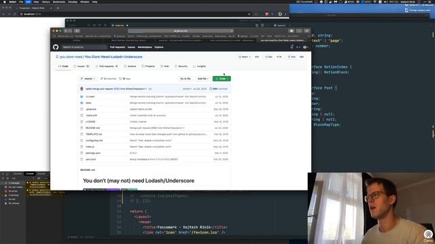This screenshot has height=244, width=435.
Task: Open the package.json file
Action: click(x=93, y=153)
